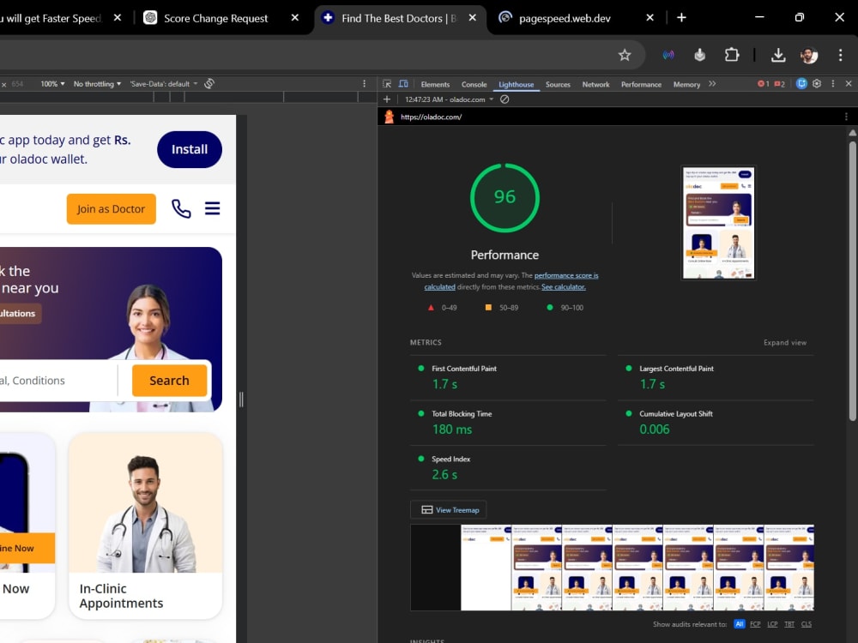Select the Lighthouse tab
Image resolution: width=858 pixels, height=643 pixels.
coord(516,84)
